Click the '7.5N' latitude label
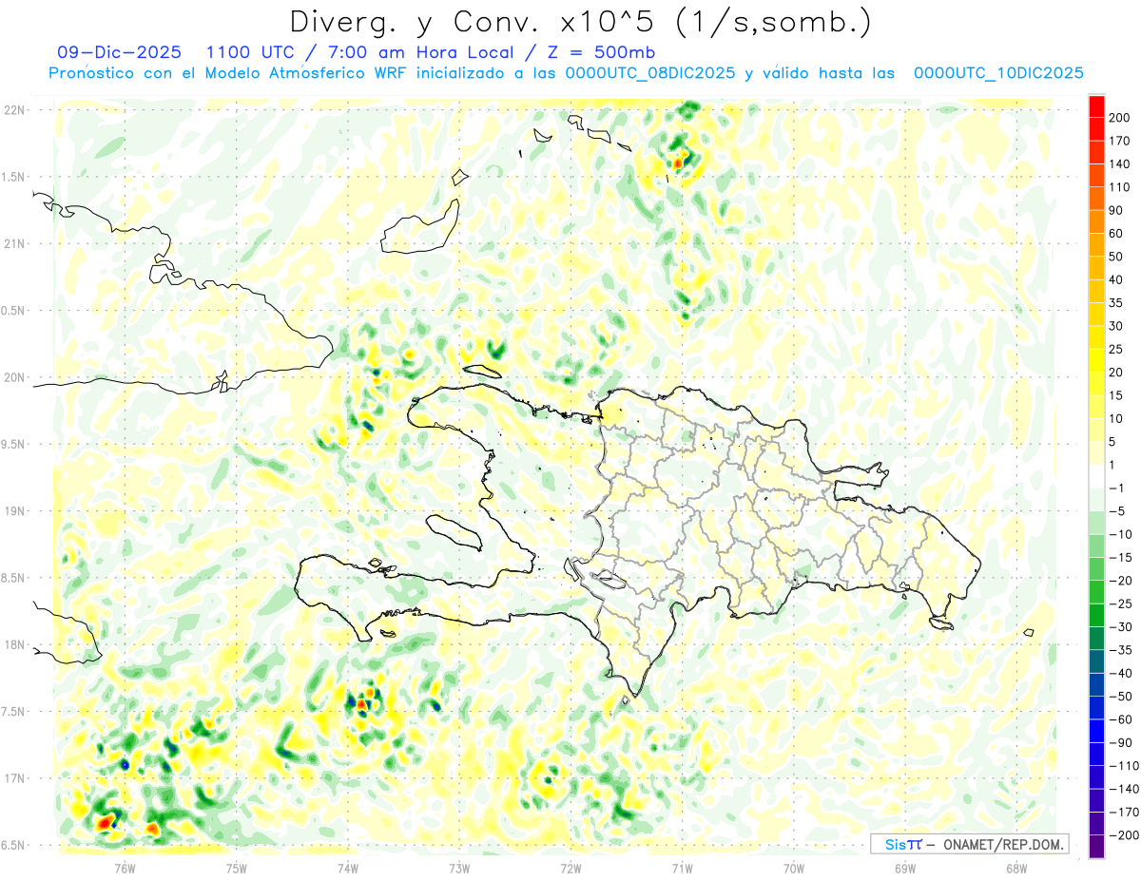Image resolution: width=1141 pixels, height=881 pixels. click(14, 712)
